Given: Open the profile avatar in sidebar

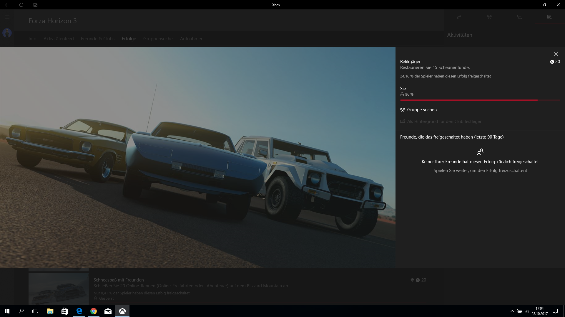Looking at the screenshot, I should [x=7, y=33].
